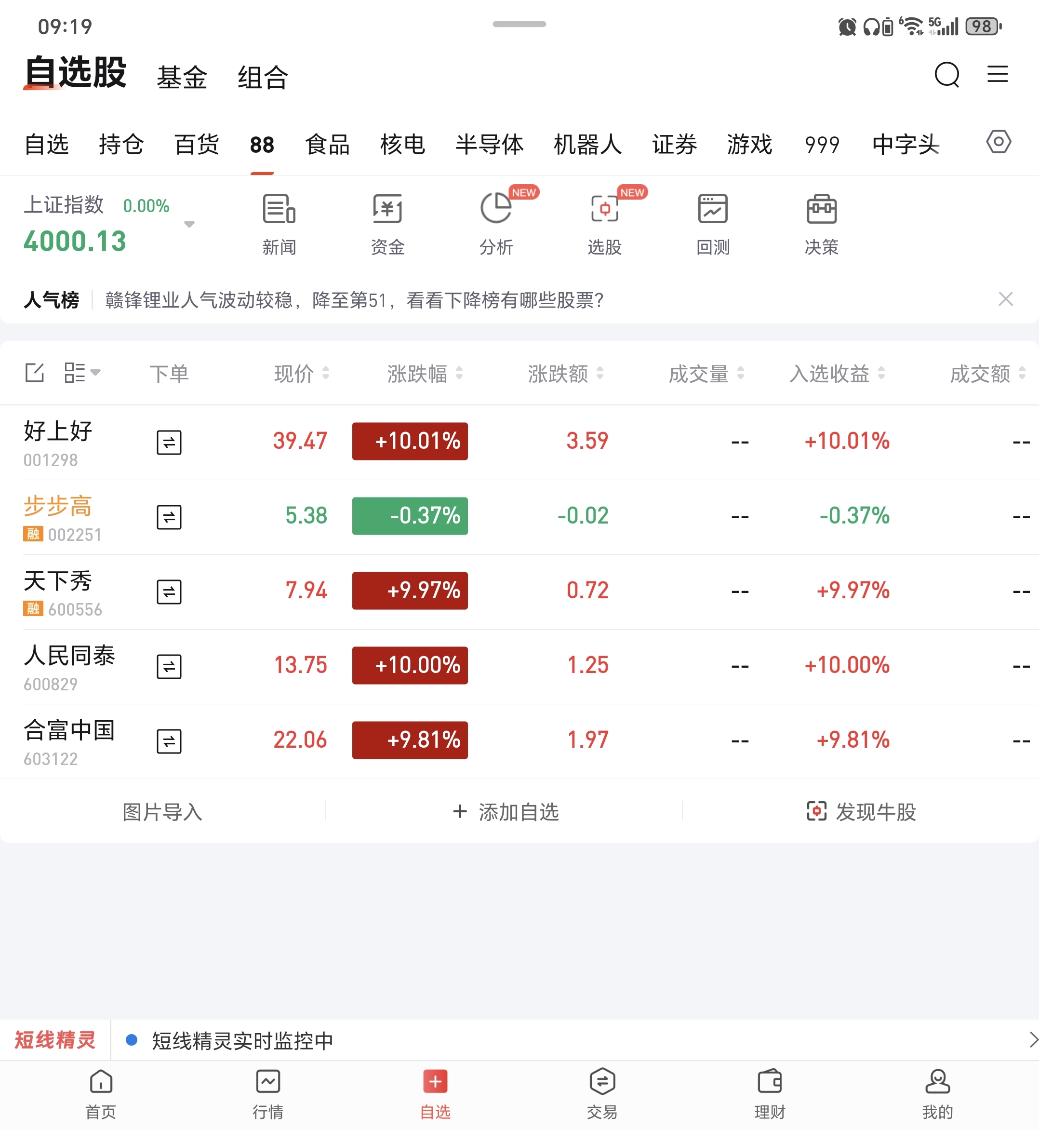Screen dimensions: 1039x1130
Task: Switch to the 基金 top tab
Action: (x=182, y=77)
